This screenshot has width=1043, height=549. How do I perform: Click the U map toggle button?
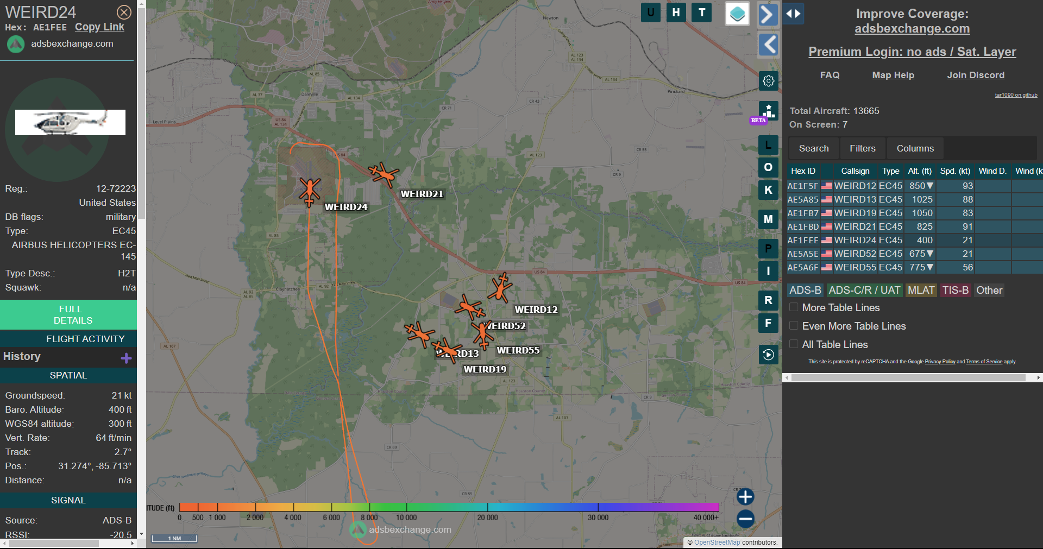click(651, 12)
